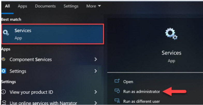203x105 pixels.
Task: Click the Services gear icon in Best match
Action: 6,33
